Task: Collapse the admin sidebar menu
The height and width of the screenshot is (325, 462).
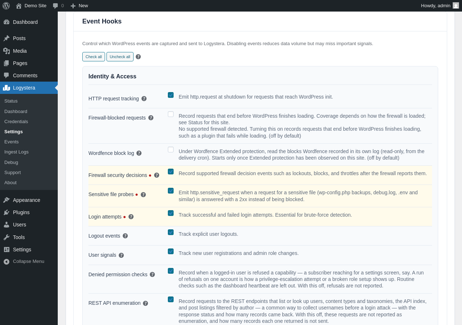Action: tap(29, 261)
